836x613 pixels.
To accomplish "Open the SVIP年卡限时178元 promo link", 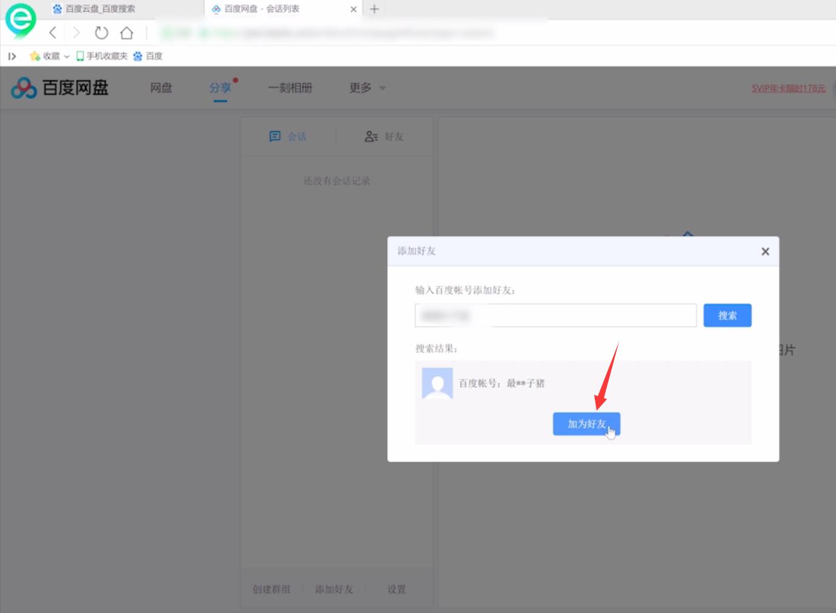I will (x=789, y=88).
